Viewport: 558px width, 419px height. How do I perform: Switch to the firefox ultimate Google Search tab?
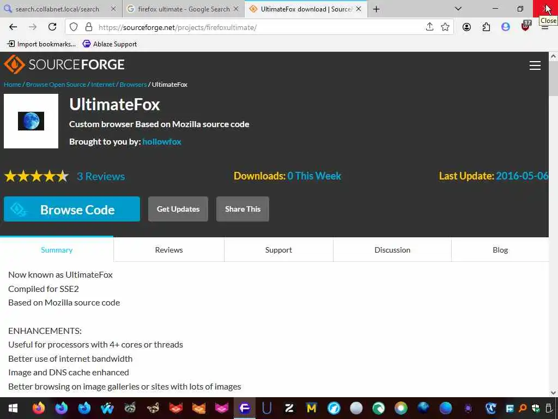point(184,9)
